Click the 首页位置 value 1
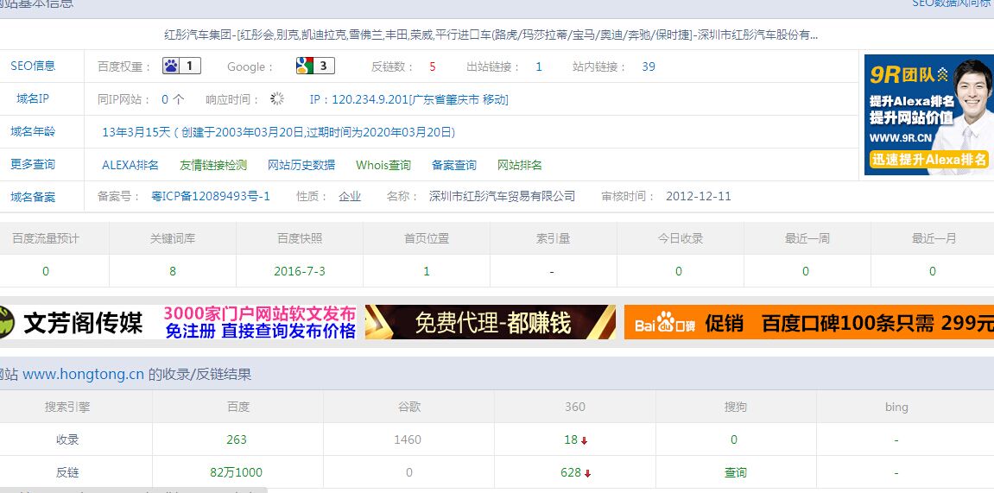 427,271
